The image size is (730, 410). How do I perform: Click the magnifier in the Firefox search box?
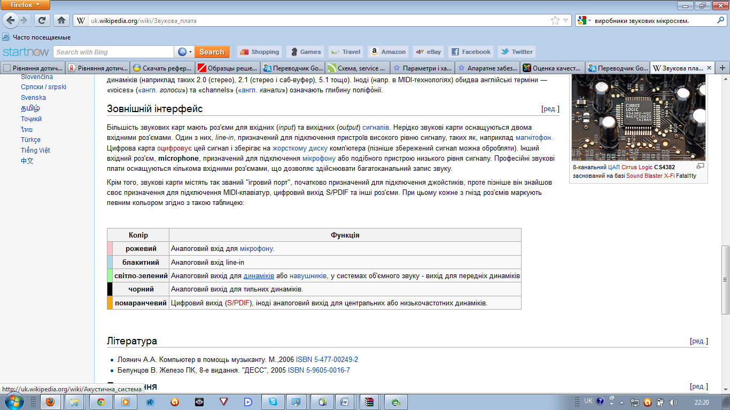coord(720,20)
